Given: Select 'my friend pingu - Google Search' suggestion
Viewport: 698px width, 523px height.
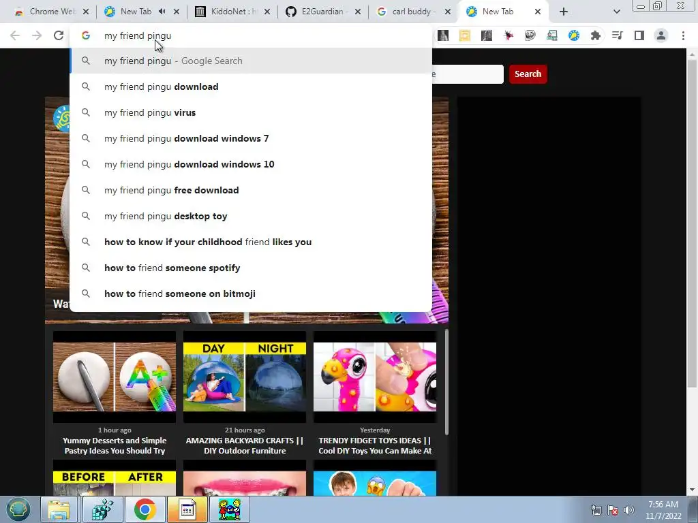Looking at the screenshot, I should tap(251, 61).
